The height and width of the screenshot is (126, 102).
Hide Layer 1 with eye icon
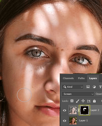tap(64, 121)
